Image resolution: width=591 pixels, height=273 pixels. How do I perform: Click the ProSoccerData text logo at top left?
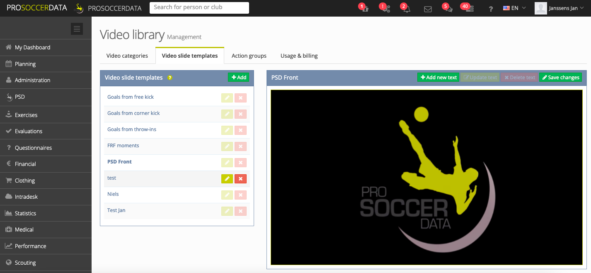pos(37,8)
